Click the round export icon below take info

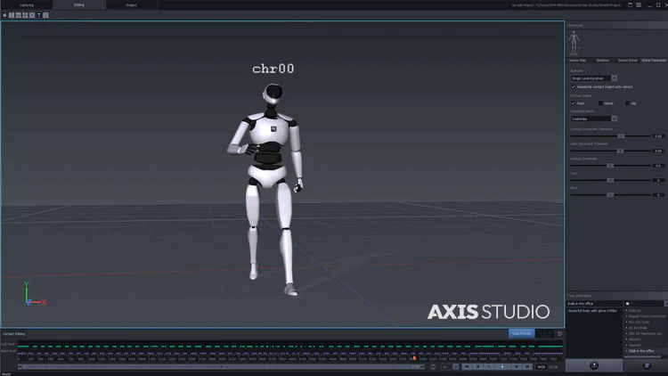pos(594,366)
